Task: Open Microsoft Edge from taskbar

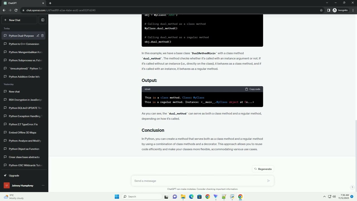Action: click(x=191, y=197)
